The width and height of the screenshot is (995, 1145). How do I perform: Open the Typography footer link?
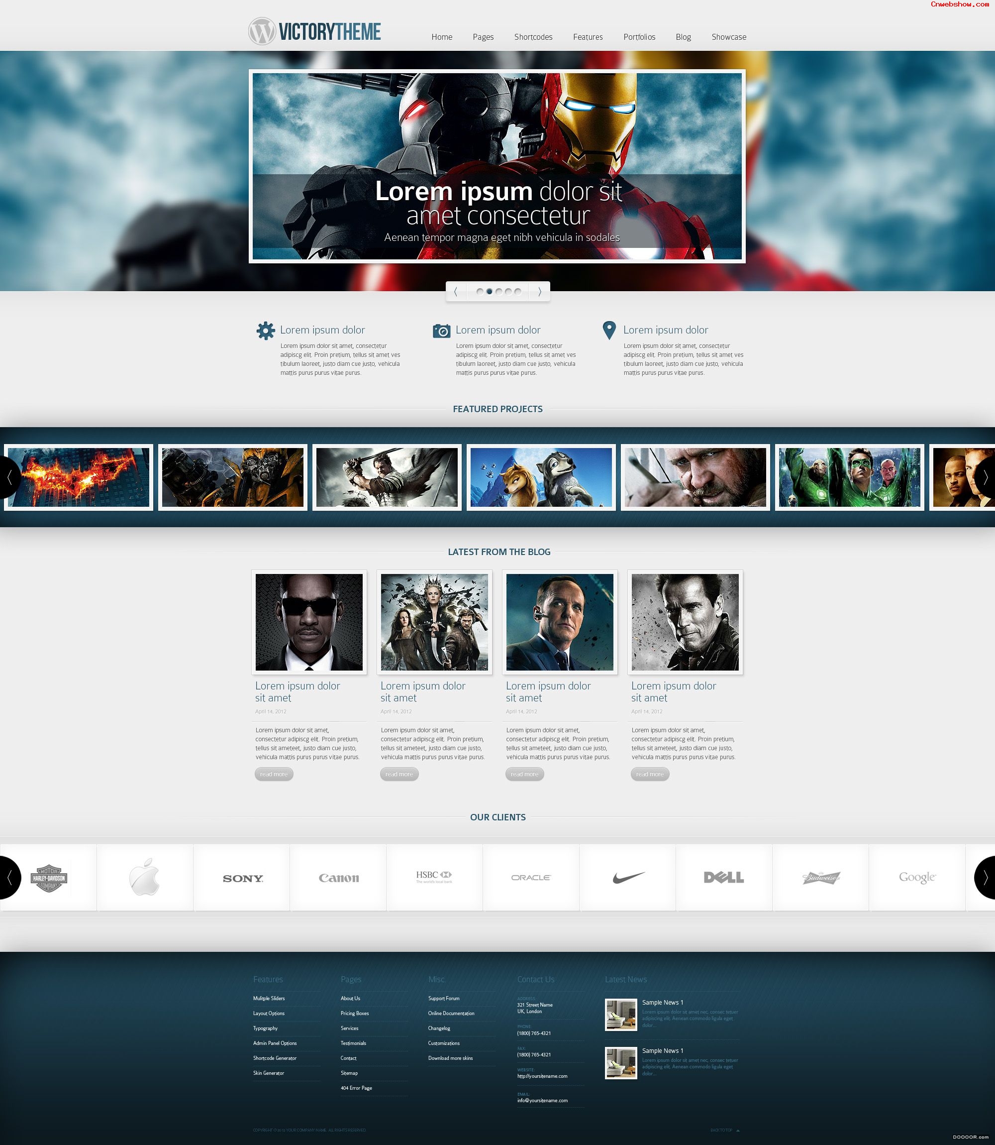[265, 1029]
